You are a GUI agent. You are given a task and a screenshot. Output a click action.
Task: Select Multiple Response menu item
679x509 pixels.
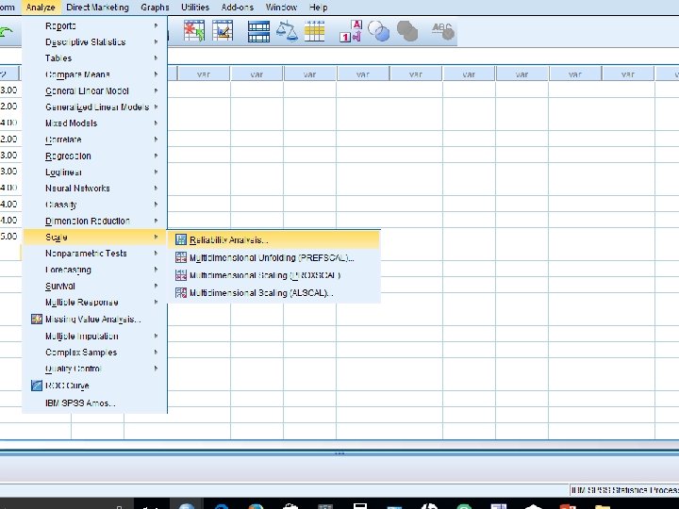pos(94,303)
